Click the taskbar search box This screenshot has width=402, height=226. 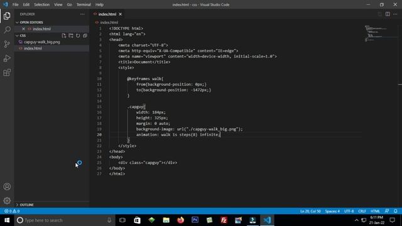click(65, 220)
